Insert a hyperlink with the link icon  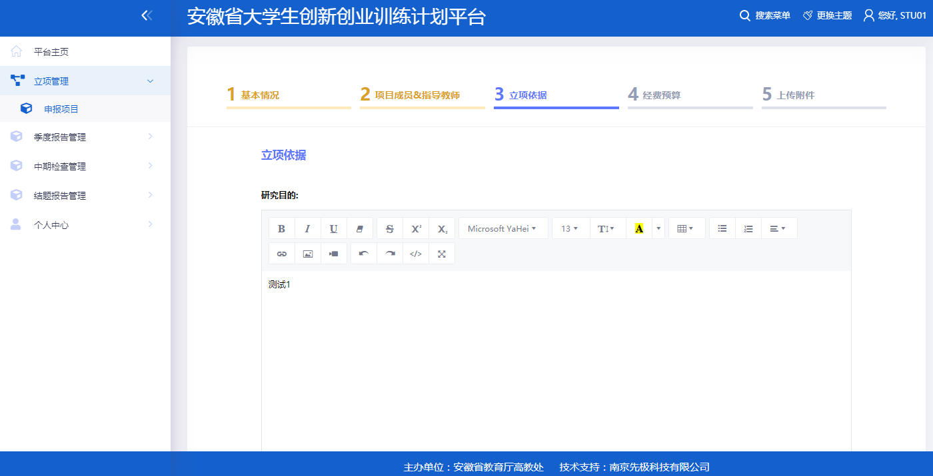(281, 254)
